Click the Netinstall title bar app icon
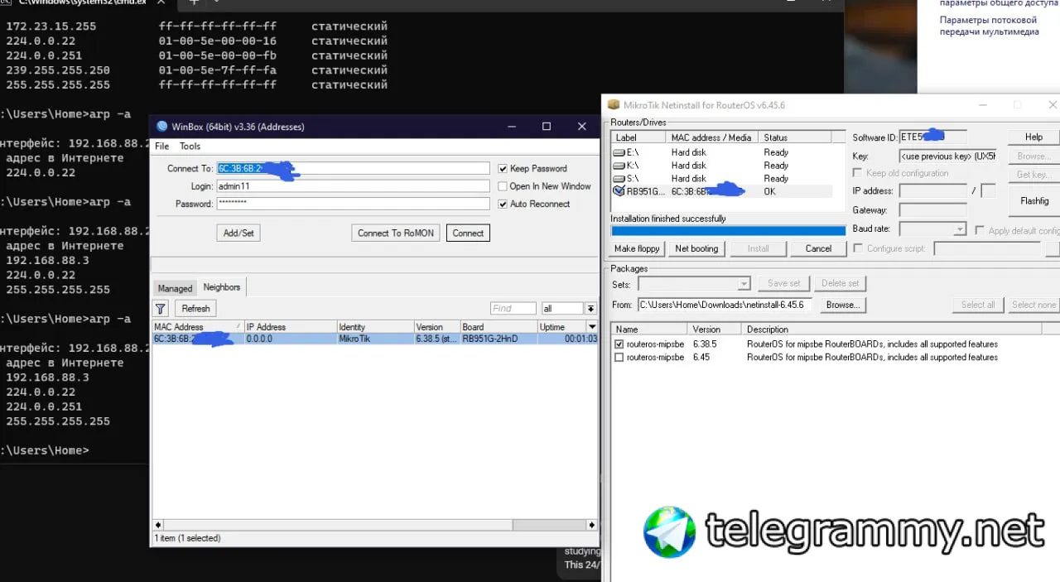1060x582 pixels. click(614, 105)
